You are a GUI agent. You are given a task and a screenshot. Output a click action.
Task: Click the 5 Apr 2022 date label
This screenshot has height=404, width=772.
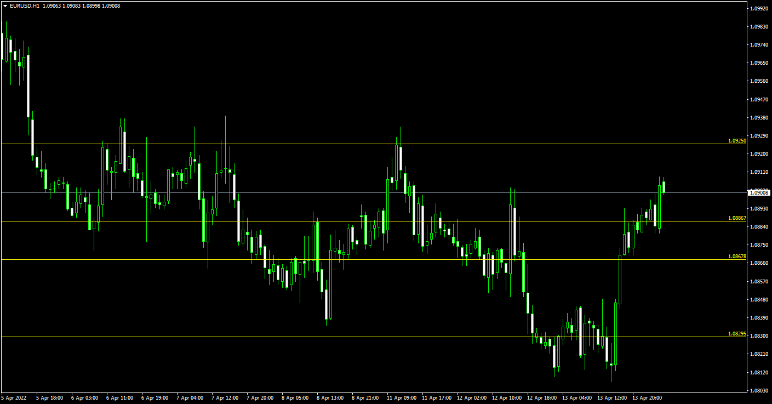pyautogui.click(x=14, y=397)
